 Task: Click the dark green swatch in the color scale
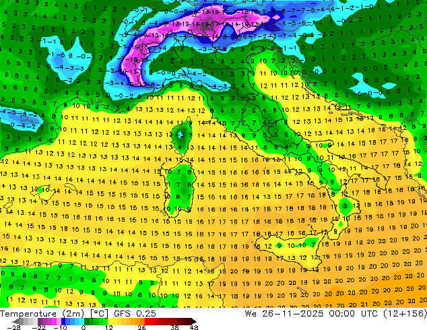click(x=87, y=321)
